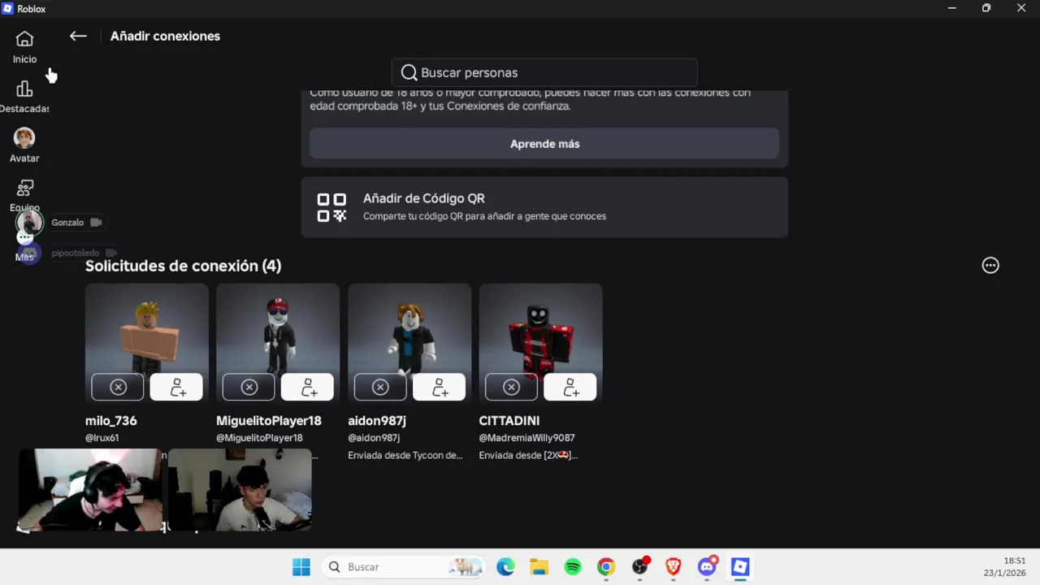Click the taskbar Buscar search box
Viewport: 1040px width, 585px height.
[403, 567]
